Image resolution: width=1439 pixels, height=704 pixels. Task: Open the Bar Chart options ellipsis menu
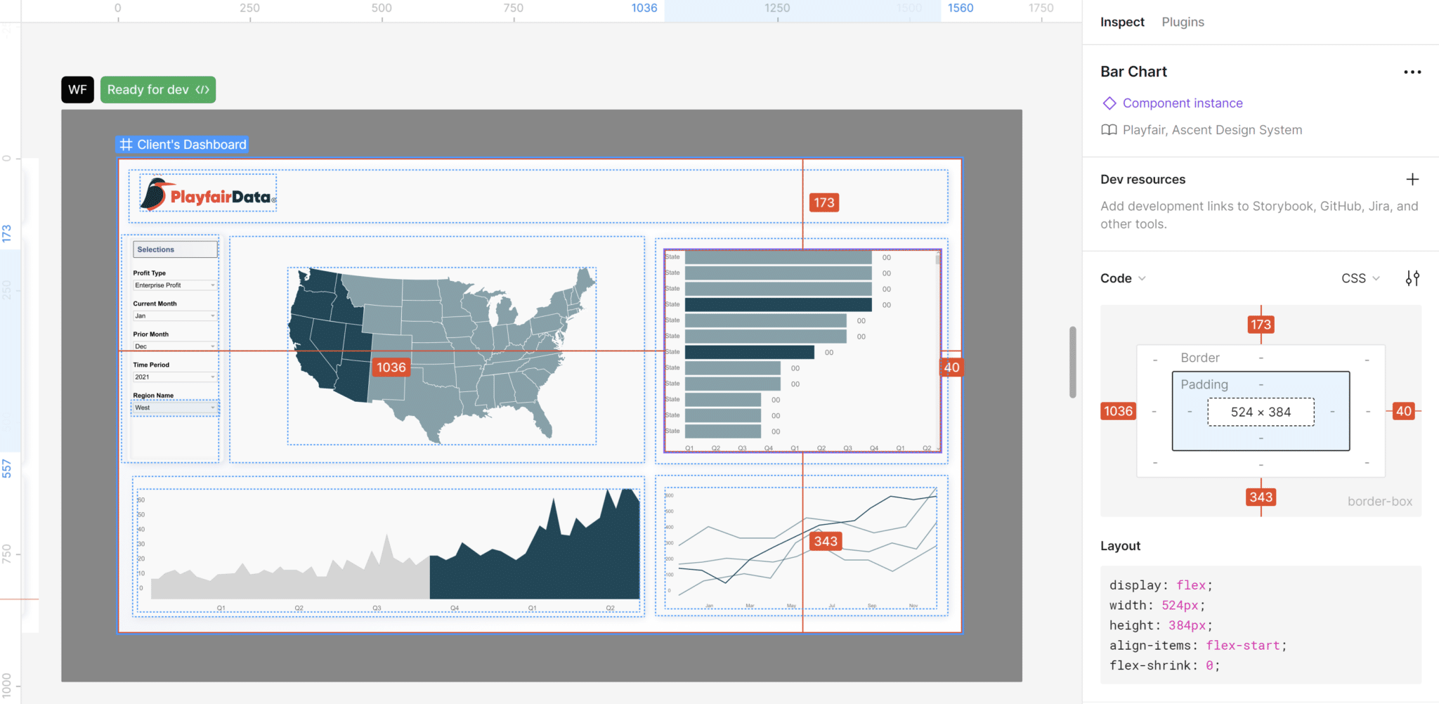point(1412,71)
